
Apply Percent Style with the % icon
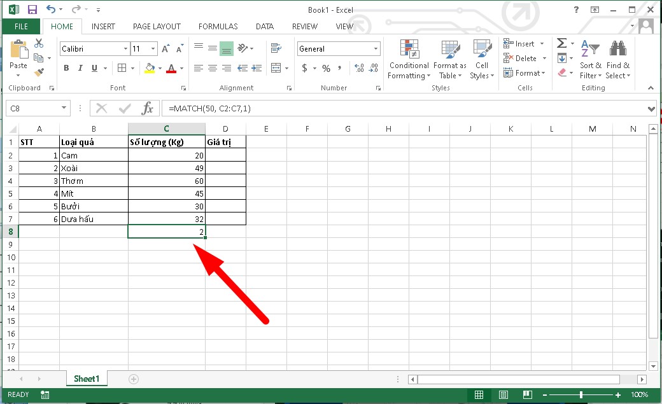click(327, 68)
